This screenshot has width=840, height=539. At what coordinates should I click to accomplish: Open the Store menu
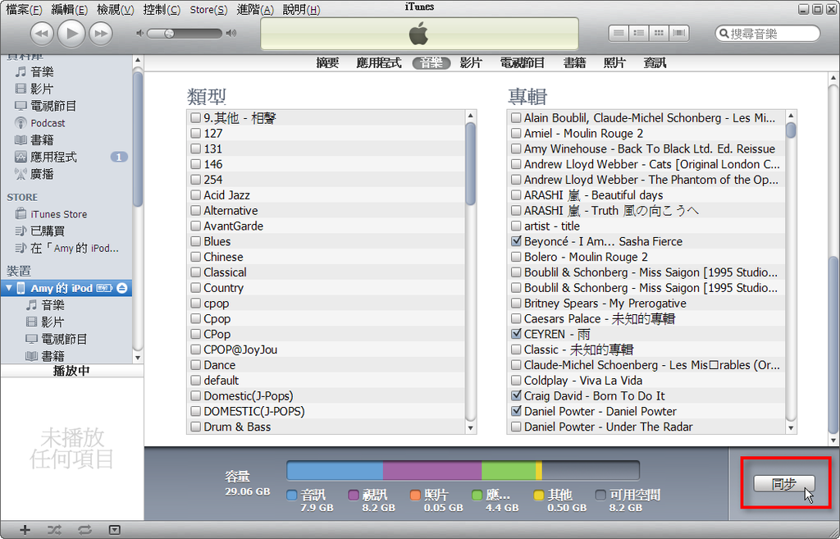pyautogui.click(x=208, y=10)
